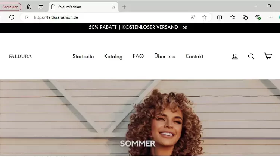
Task: Open browser Settings and more menu
Action: (271, 17)
